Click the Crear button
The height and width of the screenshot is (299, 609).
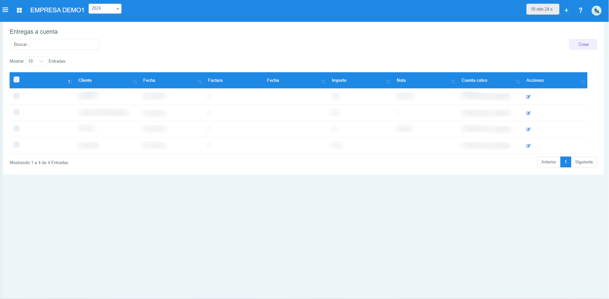583,44
